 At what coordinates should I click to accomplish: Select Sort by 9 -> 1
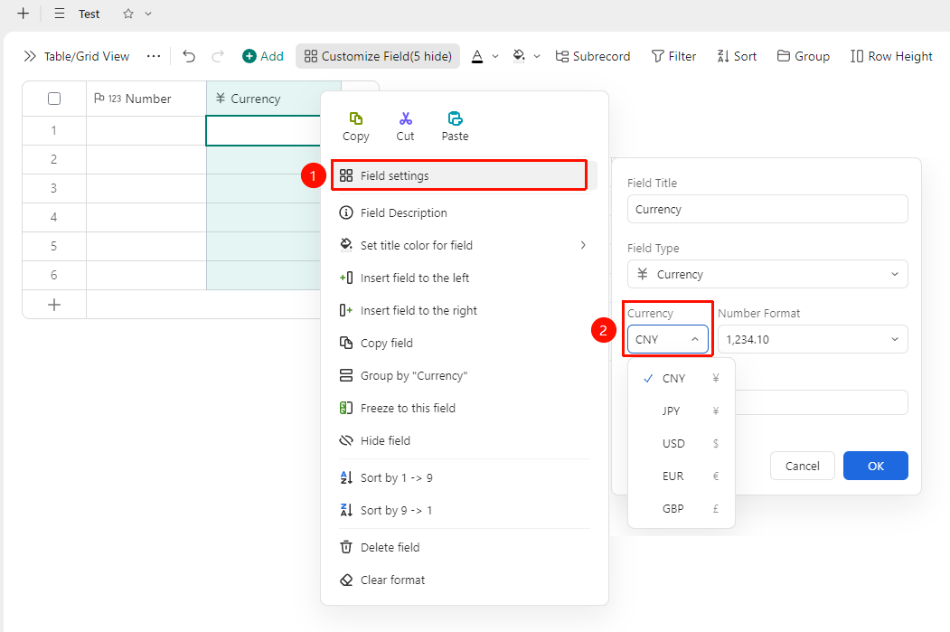tap(464, 510)
